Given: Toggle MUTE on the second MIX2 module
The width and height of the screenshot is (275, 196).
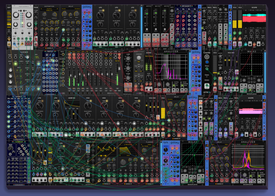Looking at the screenshot, I should tap(156, 29).
